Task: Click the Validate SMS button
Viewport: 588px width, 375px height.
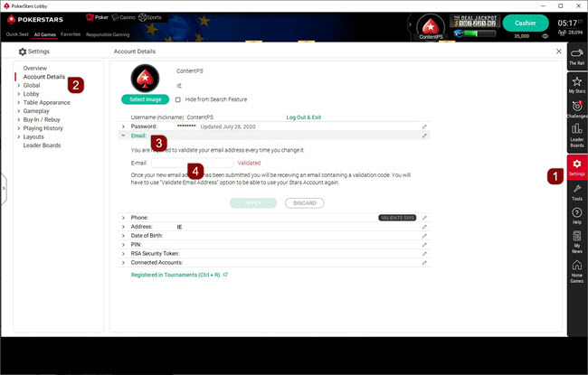Action: click(x=397, y=218)
